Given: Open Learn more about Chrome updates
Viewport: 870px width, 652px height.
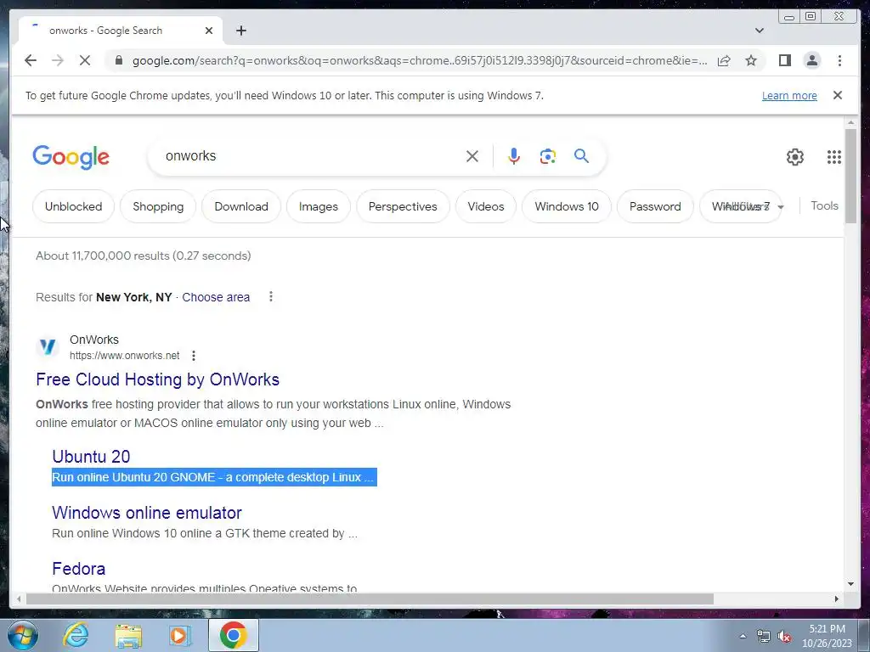Looking at the screenshot, I should [x=789, y=95].
